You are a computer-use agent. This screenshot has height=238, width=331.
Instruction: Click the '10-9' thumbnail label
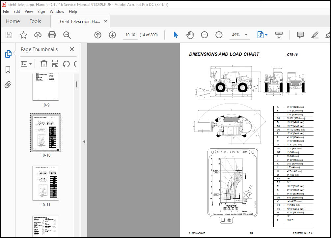coord(45,105)
